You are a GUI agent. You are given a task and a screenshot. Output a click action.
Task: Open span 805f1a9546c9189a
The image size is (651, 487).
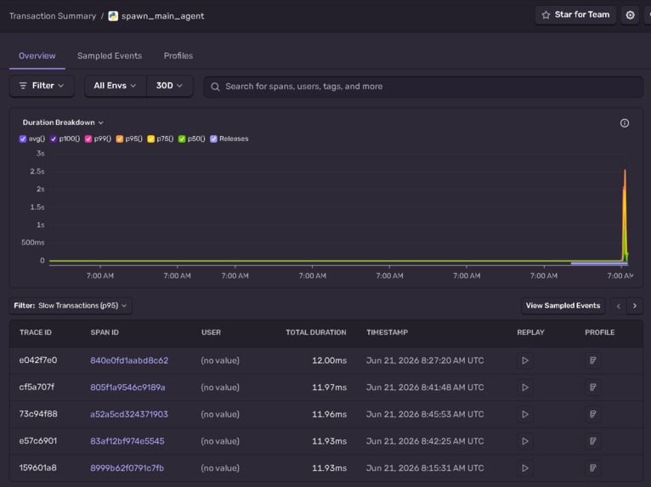tap(127, 388)
